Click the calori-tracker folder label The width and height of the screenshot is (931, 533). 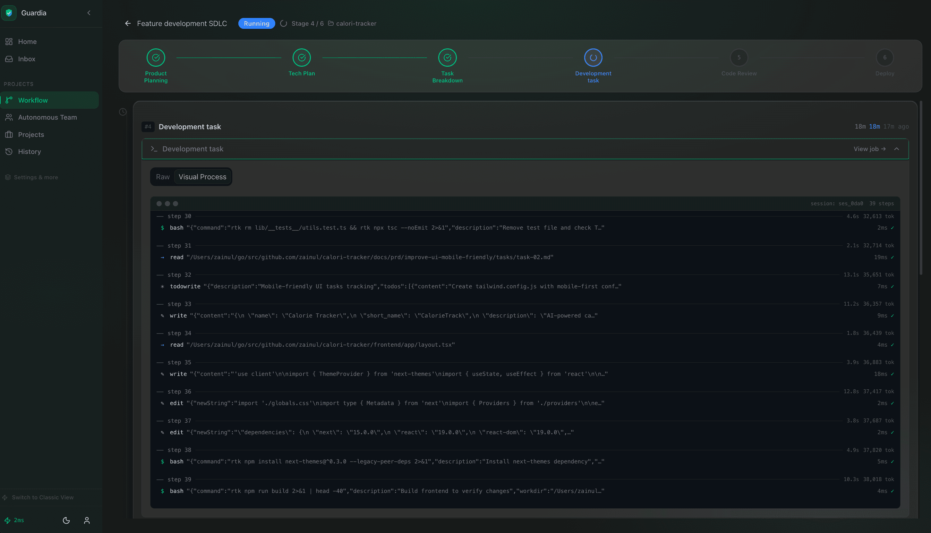[352, 23]
